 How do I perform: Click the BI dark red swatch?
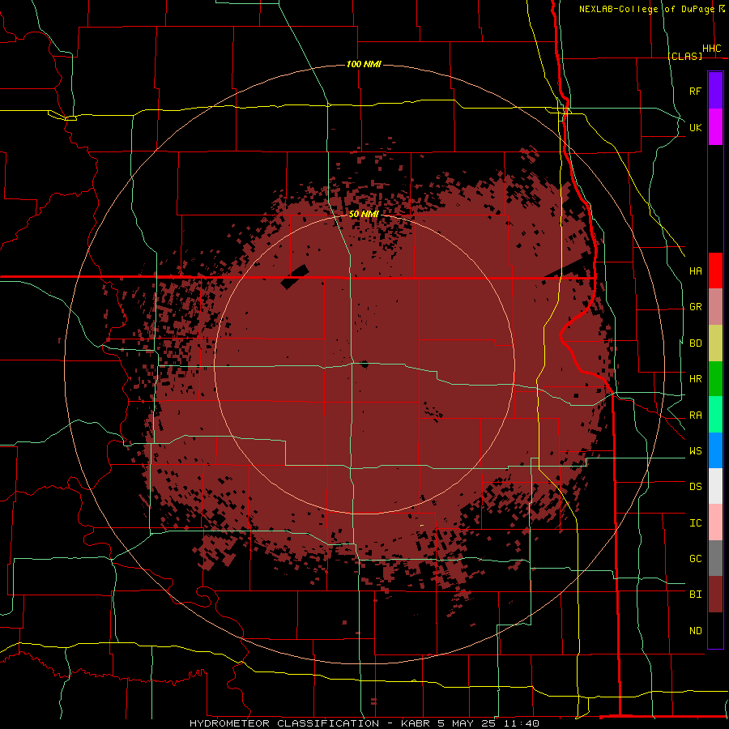pyautogui.click(x=715, y=595)
